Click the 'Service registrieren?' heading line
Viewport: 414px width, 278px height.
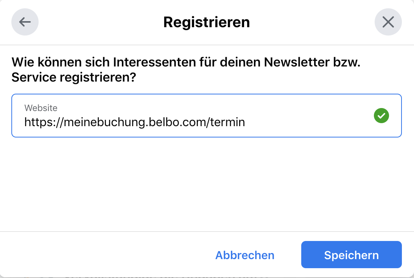pyautogui.click(x=74, y=77)
